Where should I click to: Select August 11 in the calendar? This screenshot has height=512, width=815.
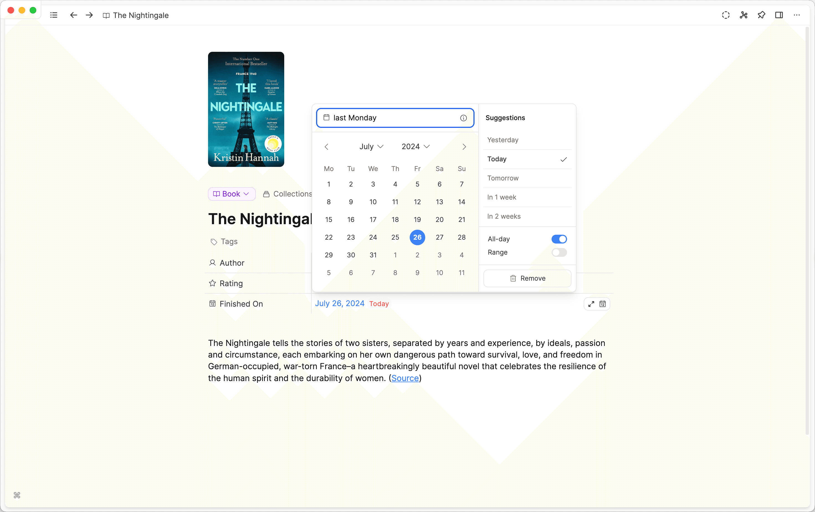[x=461, y=273]
